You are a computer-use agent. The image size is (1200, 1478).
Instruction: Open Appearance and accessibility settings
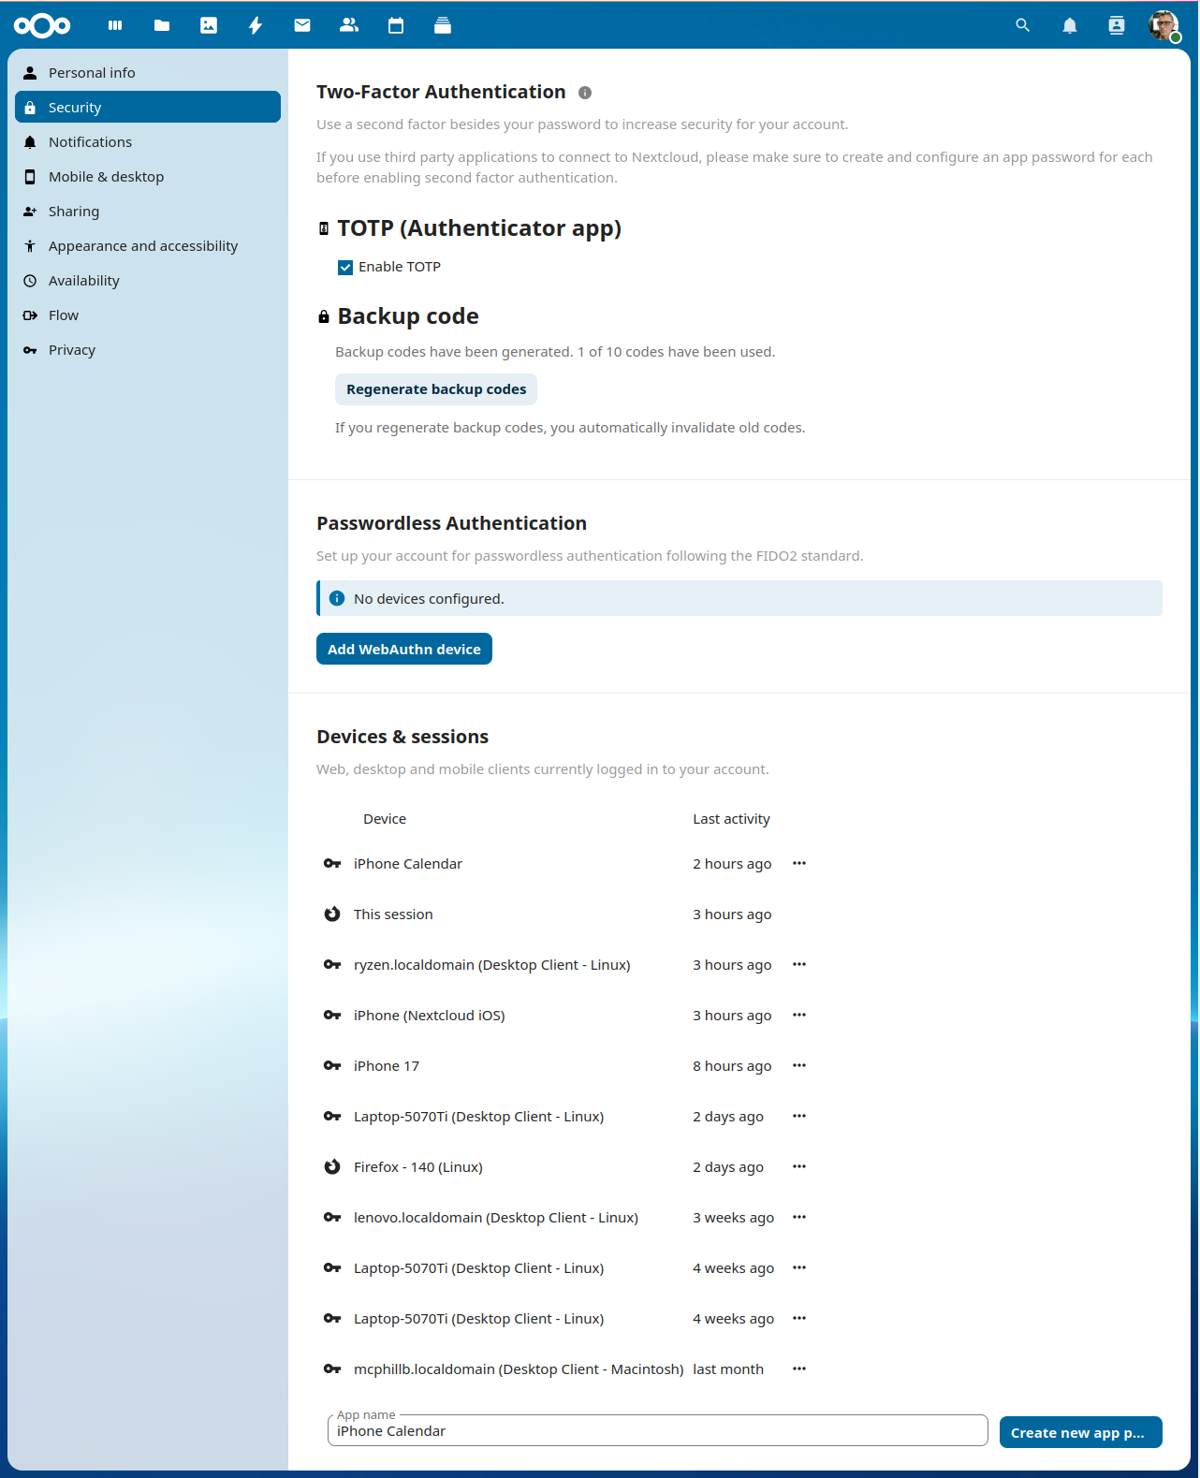148,245
